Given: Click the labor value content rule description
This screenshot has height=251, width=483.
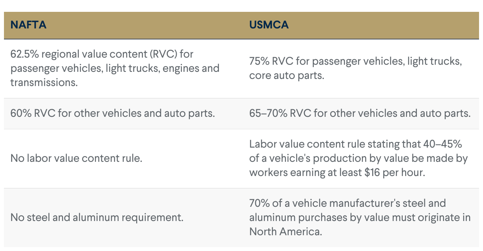Looking at the screenshot, I should click(x=358, y=158).
